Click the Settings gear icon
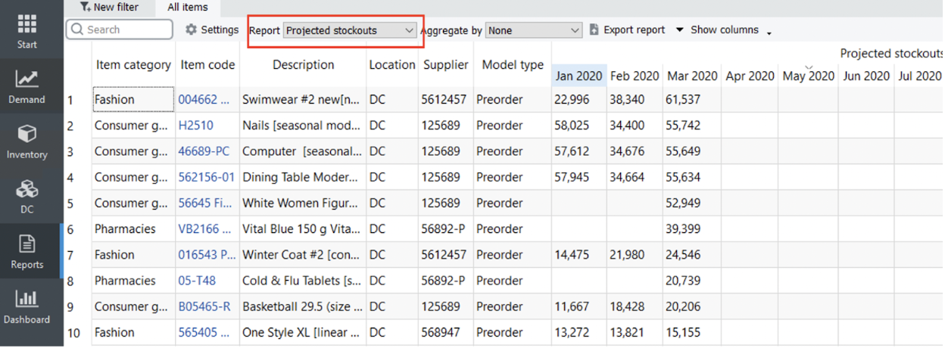The image size is (945, 348). point(191,30)
